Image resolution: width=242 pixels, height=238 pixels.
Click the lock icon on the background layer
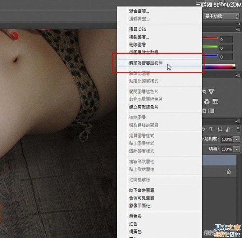click(229, 171)
